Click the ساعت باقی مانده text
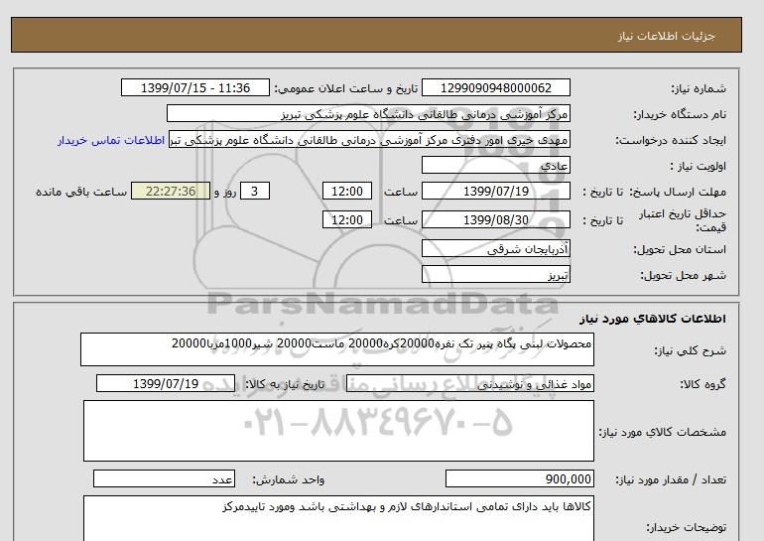The height and width of the screenshot is (541, 764). point(81,192)
